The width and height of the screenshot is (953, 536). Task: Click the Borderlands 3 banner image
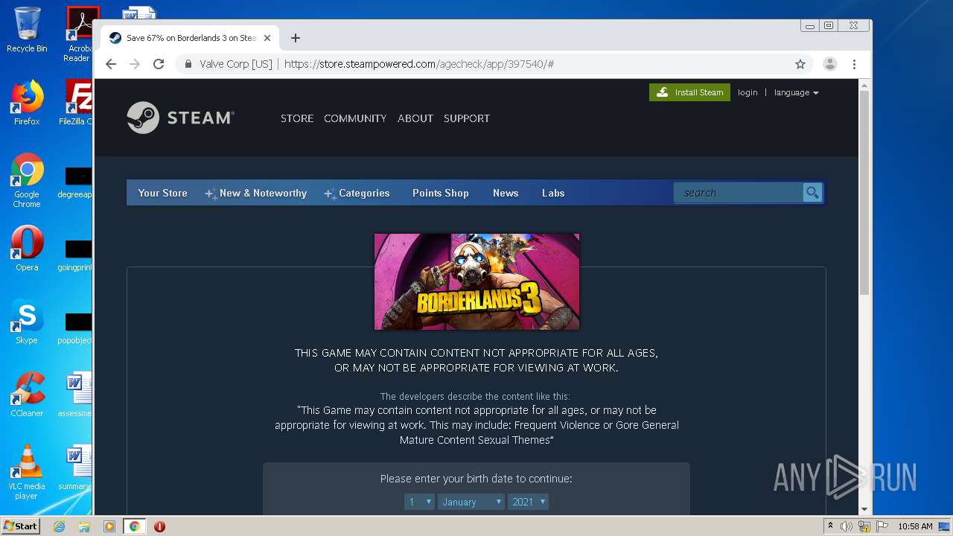click(x=476, y=281)
